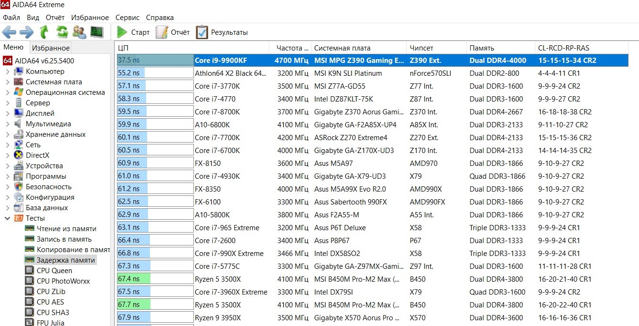
Task: Sort by Память column header
Action: [x=501, y=48]
